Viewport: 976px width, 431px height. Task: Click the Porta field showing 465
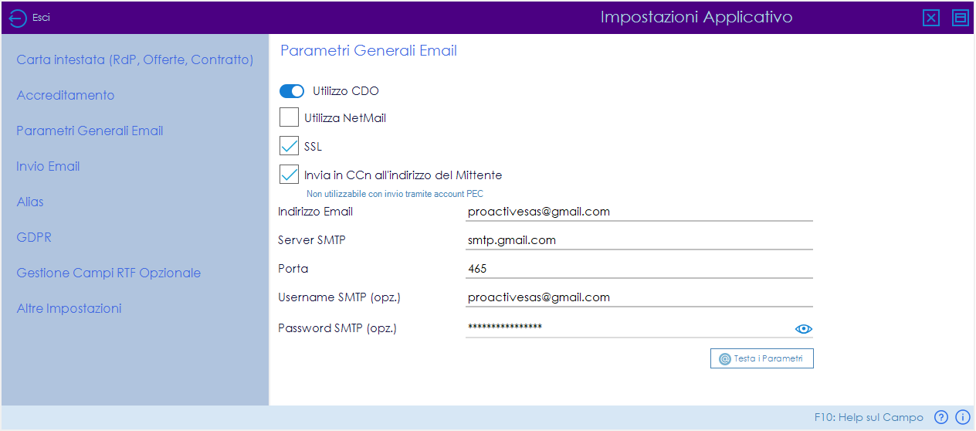pos(639,269)
